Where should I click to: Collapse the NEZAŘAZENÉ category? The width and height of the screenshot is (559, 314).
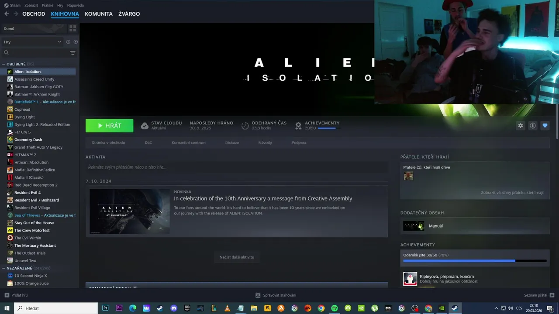(x=4, y=268)
